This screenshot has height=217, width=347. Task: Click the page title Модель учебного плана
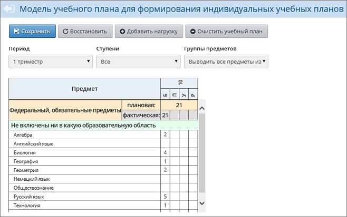click(x=182, y=9)
